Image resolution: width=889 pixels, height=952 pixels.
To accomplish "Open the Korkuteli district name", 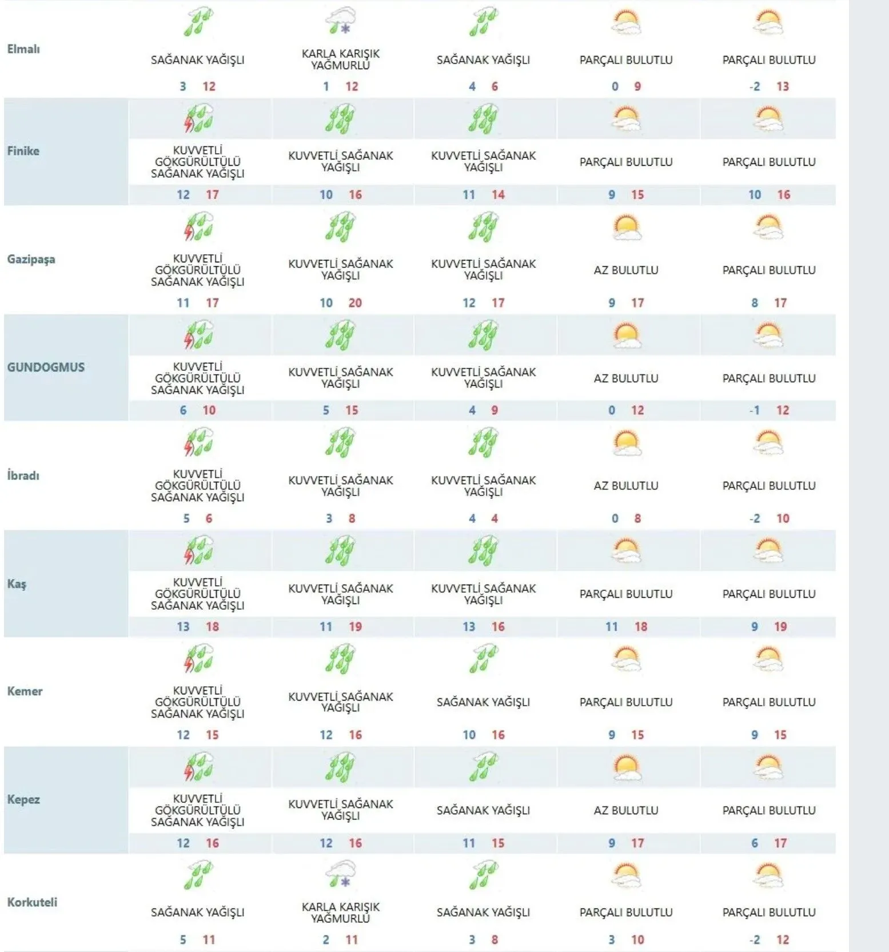I will pos(32,902).
